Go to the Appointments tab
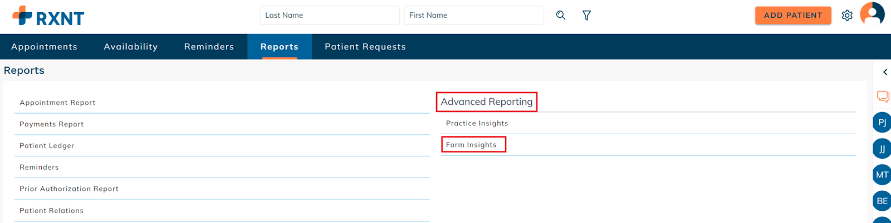This screenshot has width=891, height=223. tap(44, 47)
